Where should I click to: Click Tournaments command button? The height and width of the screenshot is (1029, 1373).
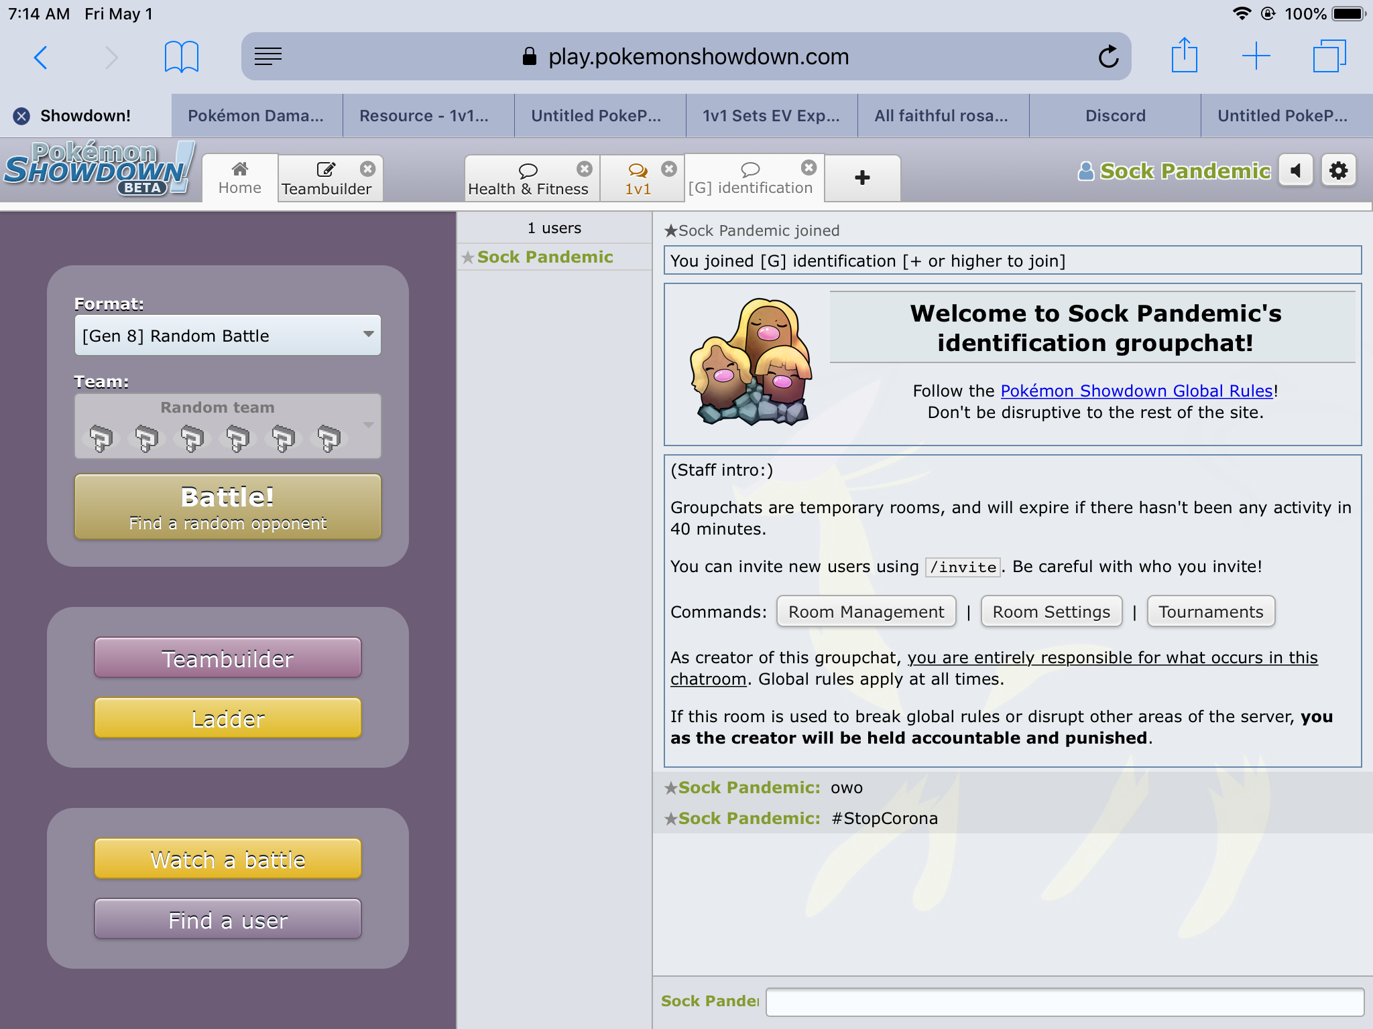pos(1211,612)
